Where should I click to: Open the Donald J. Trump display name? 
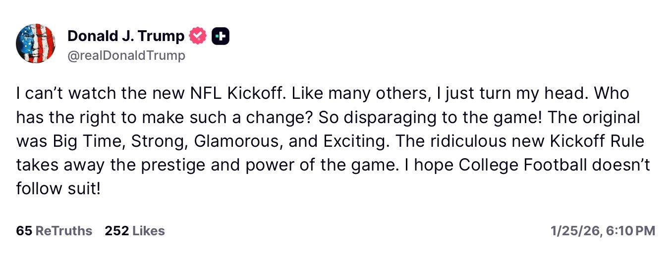126,36
